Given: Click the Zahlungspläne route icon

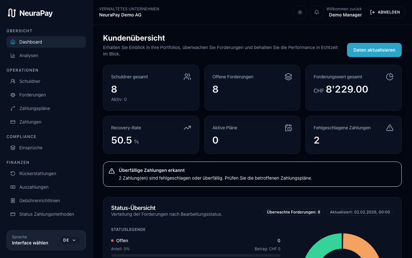Looking at the screenshot, I should (13, 108).
